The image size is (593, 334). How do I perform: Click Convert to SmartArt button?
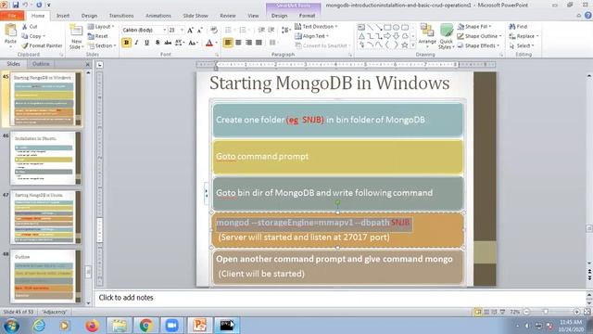pos(322,45)
